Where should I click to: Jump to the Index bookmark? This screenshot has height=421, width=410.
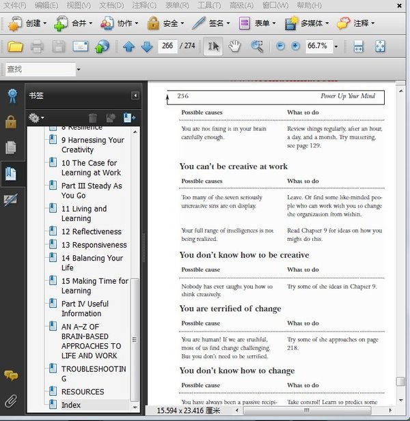tap(70, 405)
